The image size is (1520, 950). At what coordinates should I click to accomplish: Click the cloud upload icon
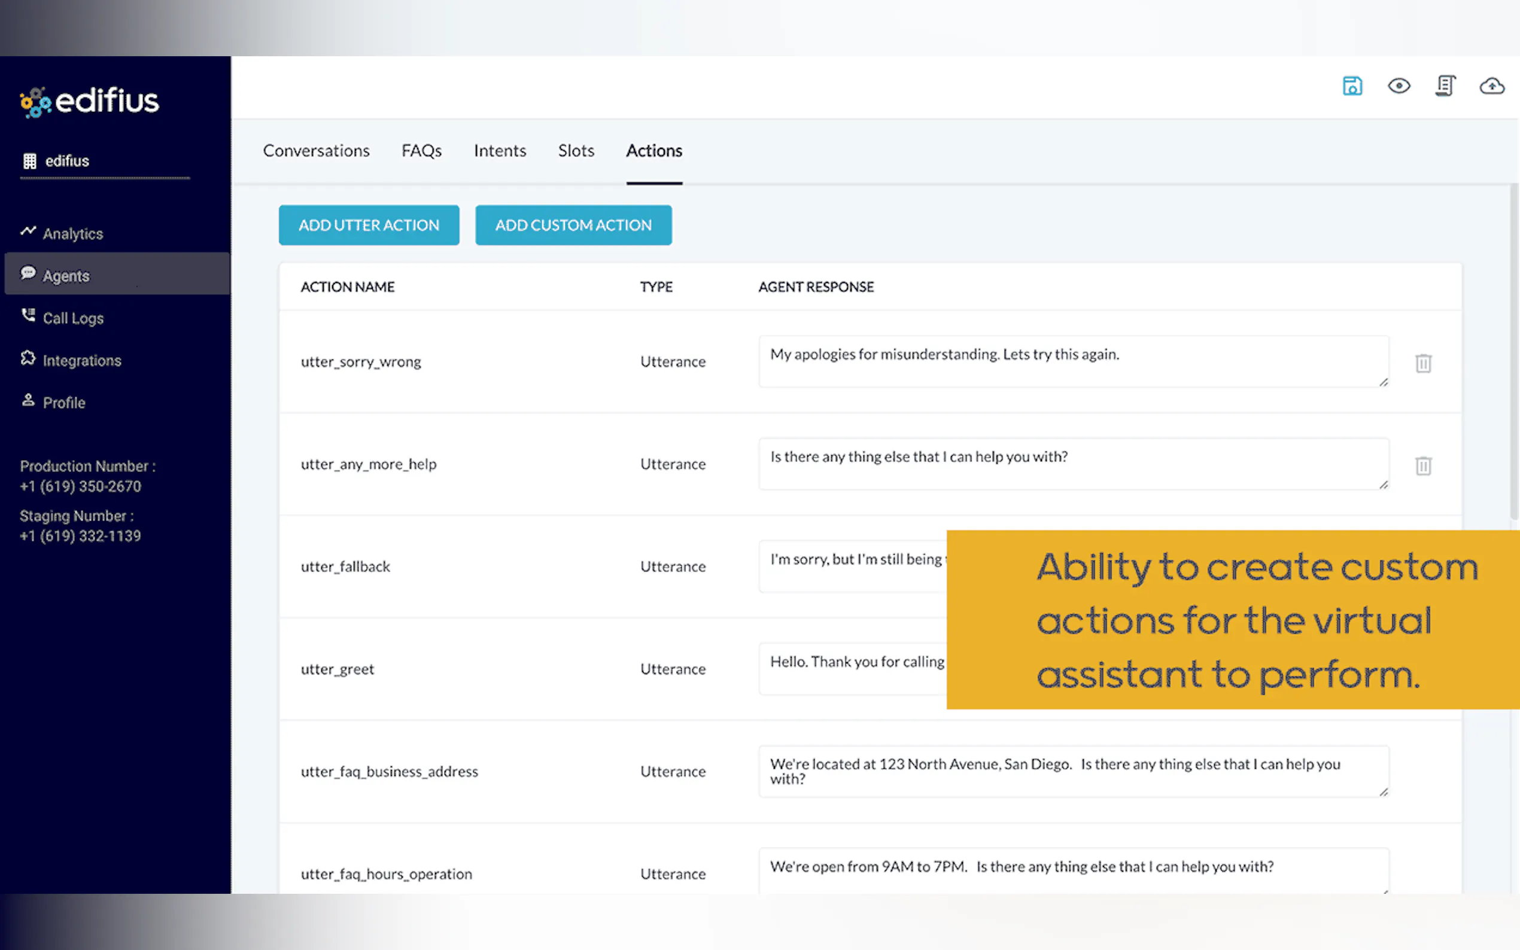click(x=1492, y=86)
